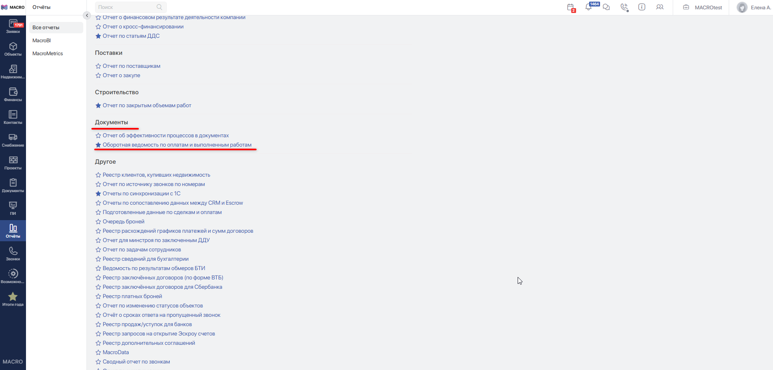773x370 pixels.
Task: Open the Елена А. user profile menu
Action: click(754, 7)
